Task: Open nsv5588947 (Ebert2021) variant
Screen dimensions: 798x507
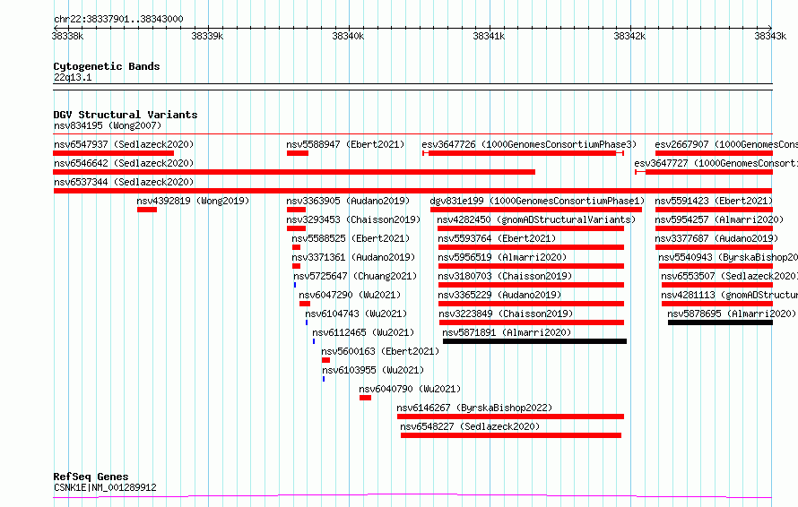Action: click(x=345, y=144)
